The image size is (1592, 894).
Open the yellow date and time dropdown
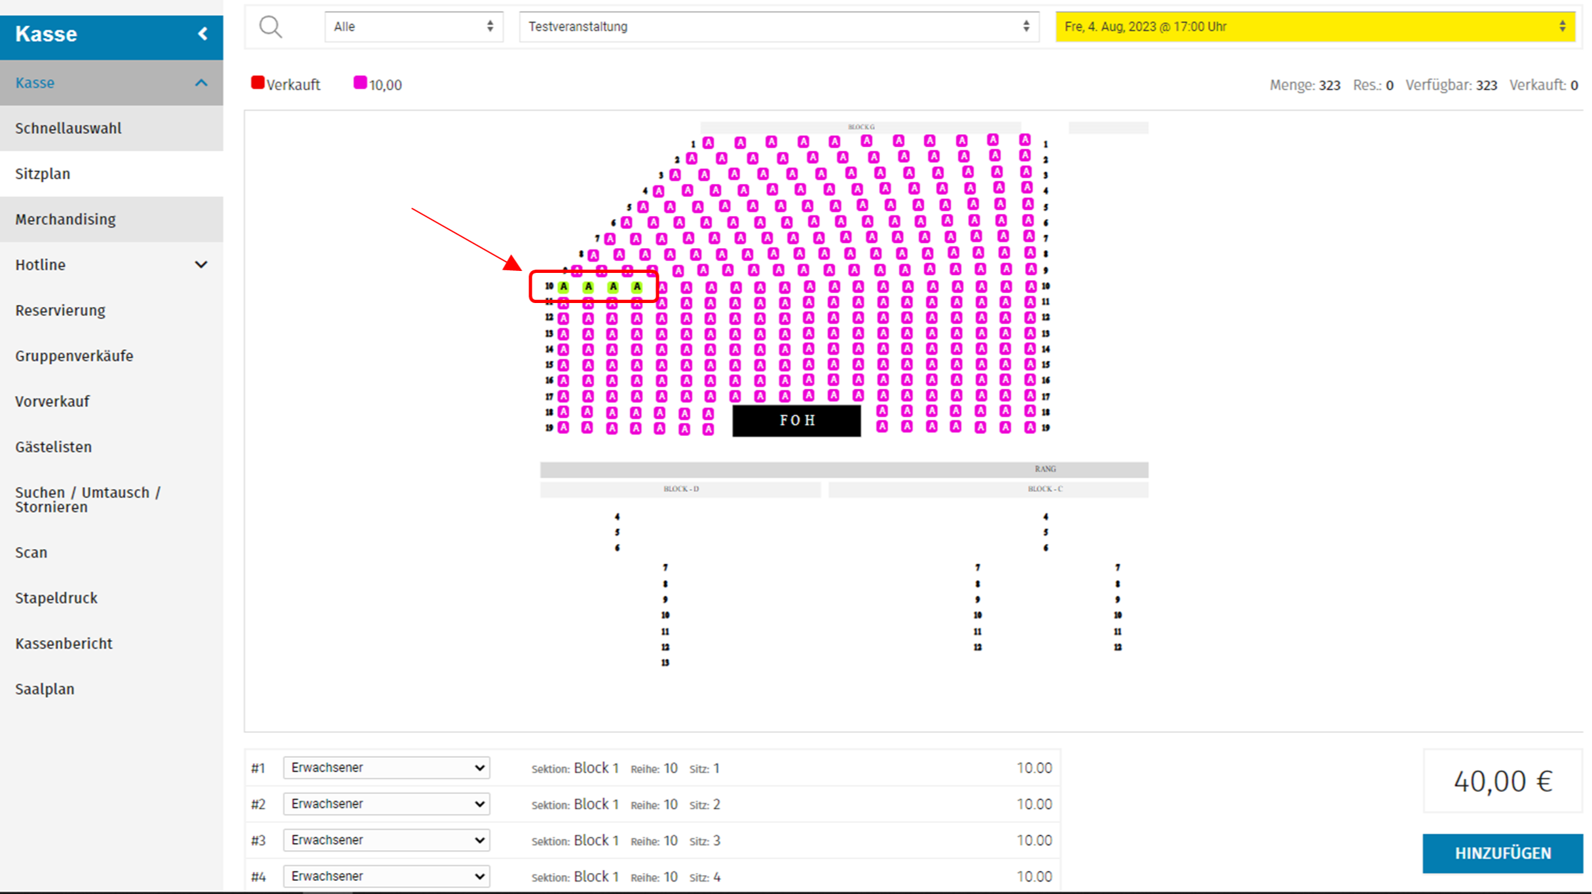coord(1314,27)
